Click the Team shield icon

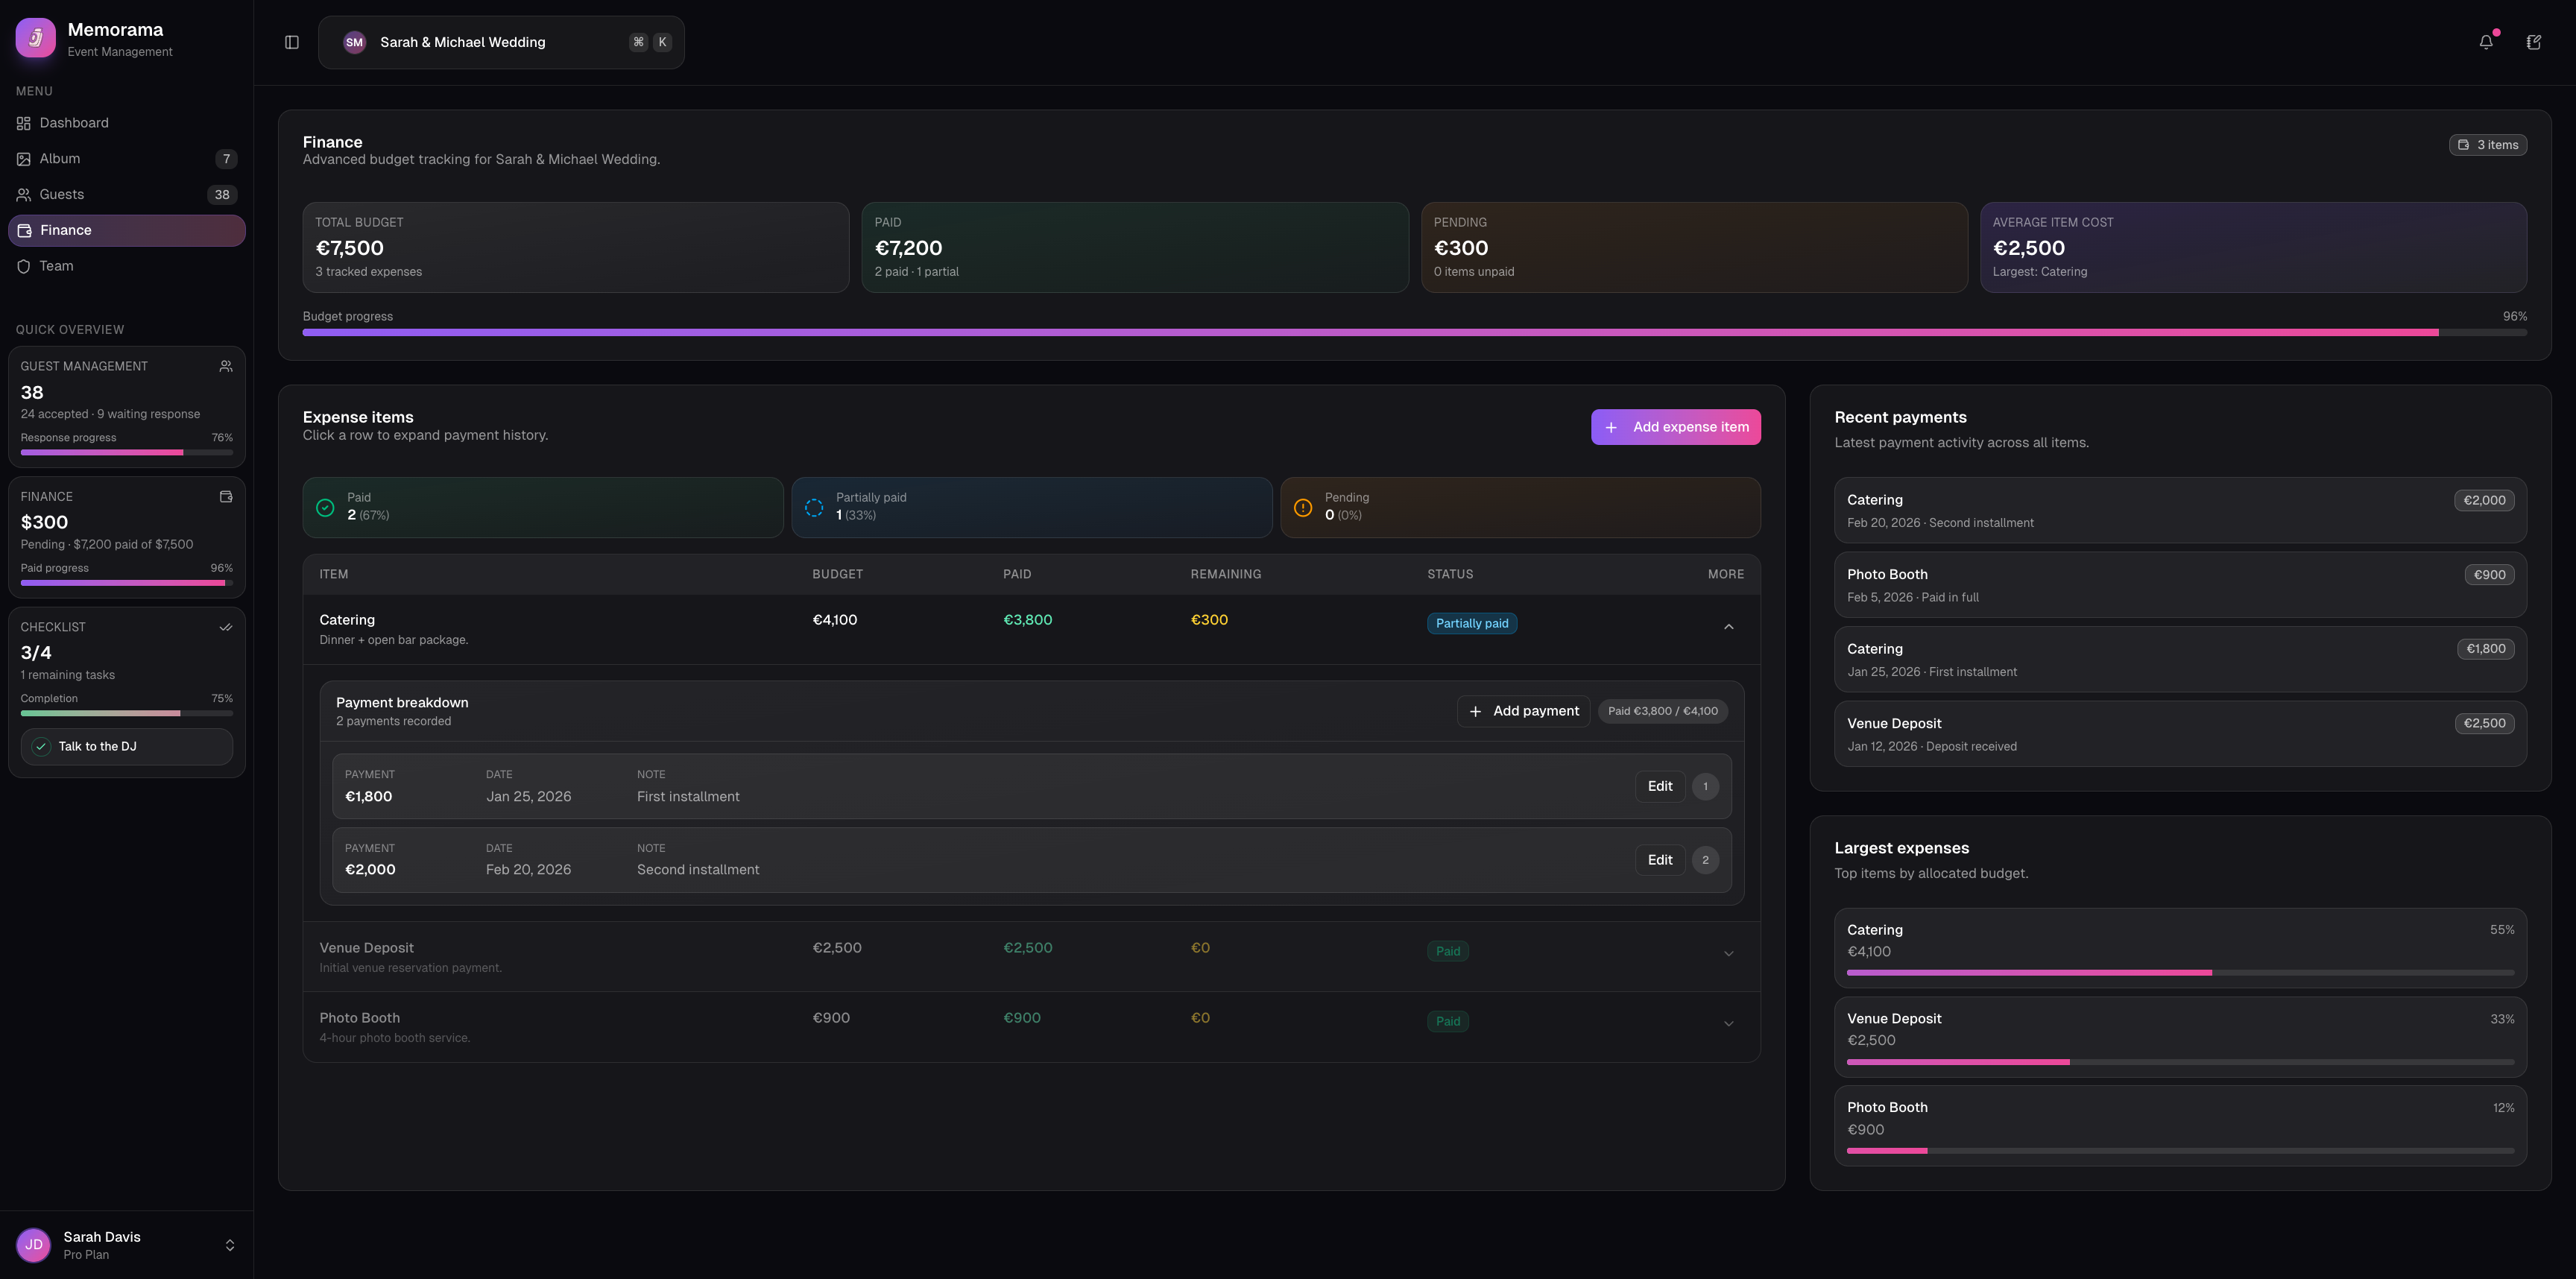pos(24,266)
